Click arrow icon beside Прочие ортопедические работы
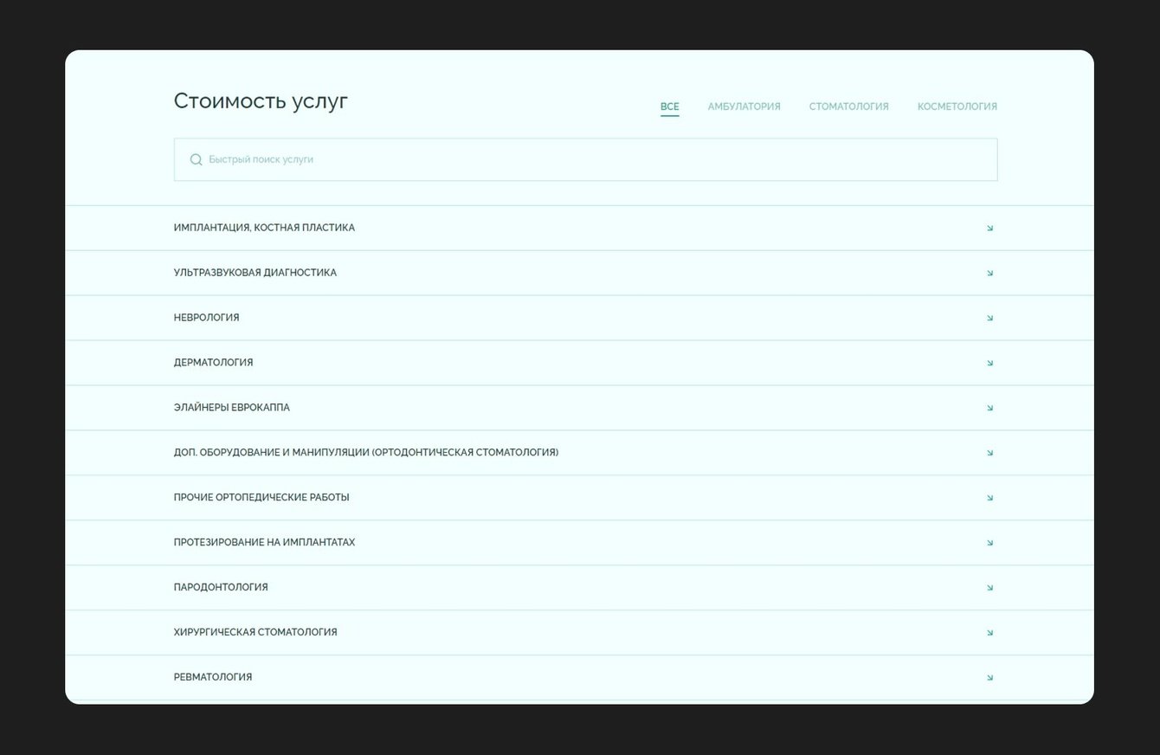This screenshot has height=755, width=1160. coord(989,498)
